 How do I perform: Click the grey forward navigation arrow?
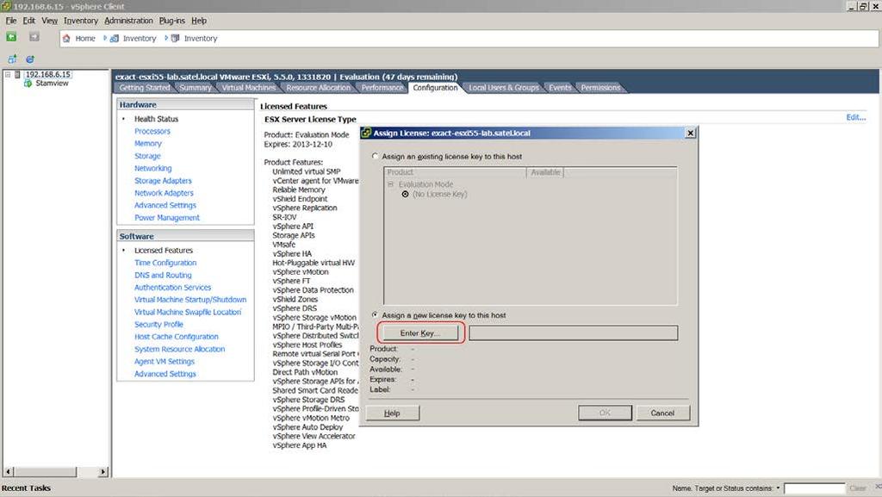tap(34, 37)
